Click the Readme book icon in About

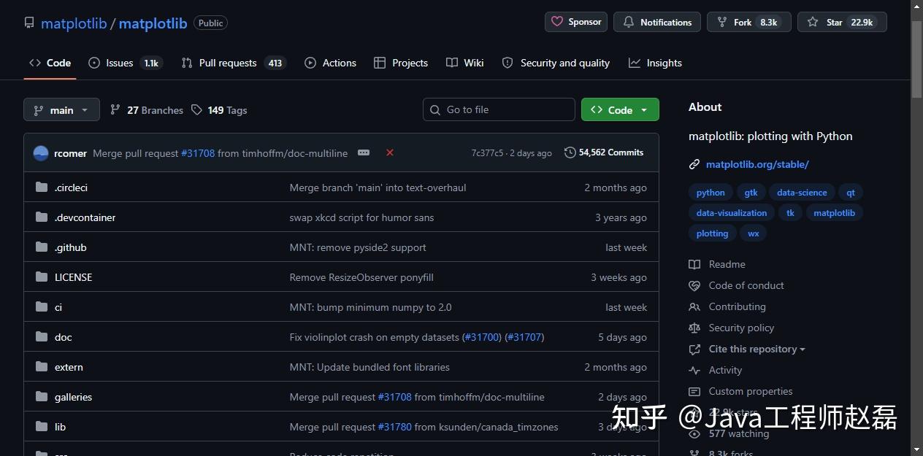click(x=694, y=264)
